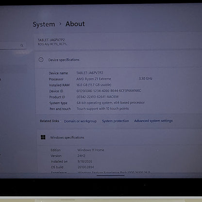Click the AMD Ryzen Z1 Extreme processor text
Viewport: 202px width, 202px height.
94,79
